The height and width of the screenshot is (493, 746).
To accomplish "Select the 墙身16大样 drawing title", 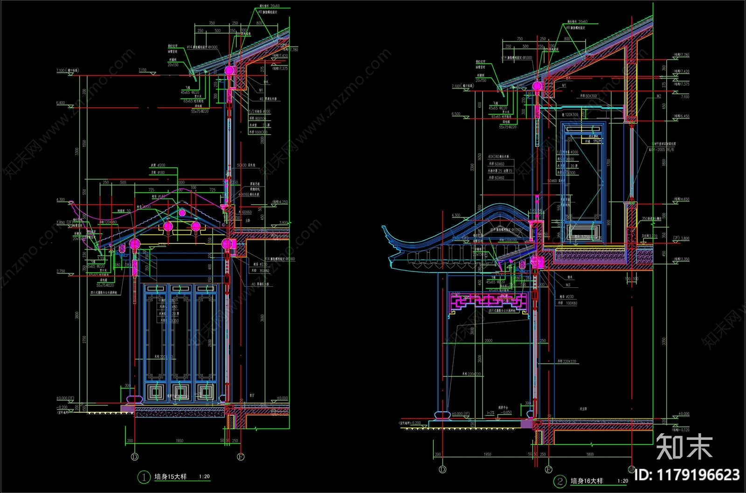I will [x=587, y=481].
